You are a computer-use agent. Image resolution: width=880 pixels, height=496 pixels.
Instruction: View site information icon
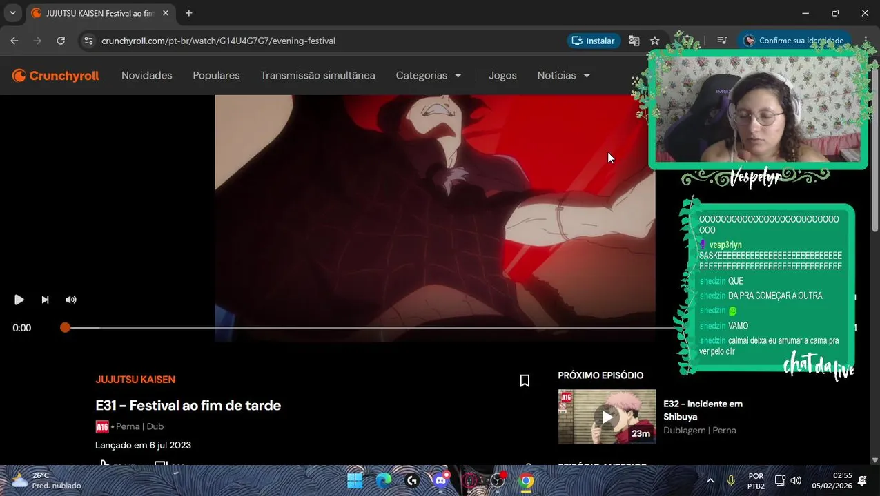coord(88,41)
